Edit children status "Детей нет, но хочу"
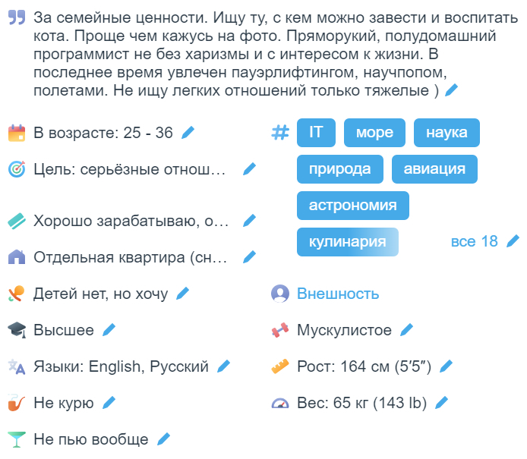Screen dimensions: 527x459 click(x=183, y=293)
